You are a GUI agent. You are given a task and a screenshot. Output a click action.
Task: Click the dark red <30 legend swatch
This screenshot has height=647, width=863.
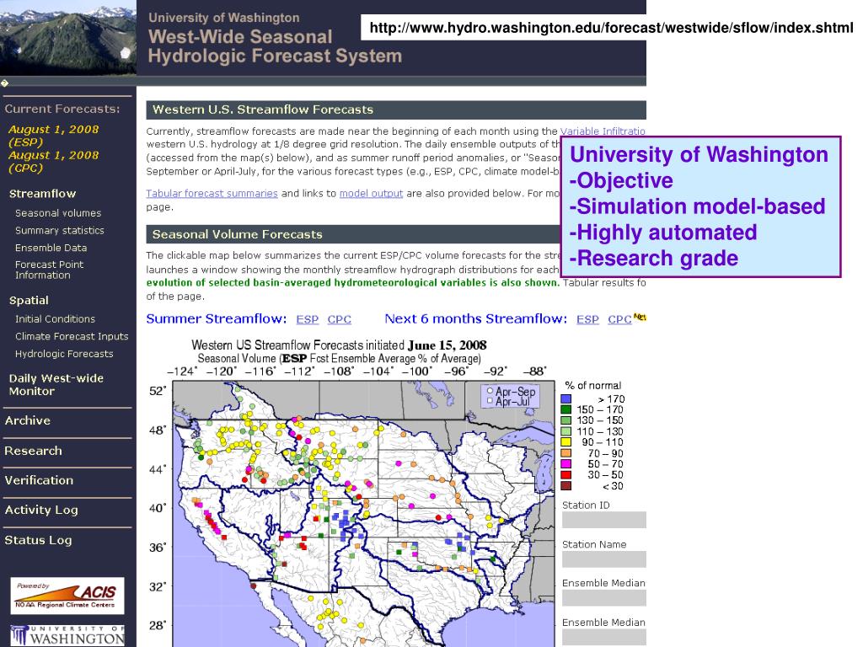[x=566, y=486]
